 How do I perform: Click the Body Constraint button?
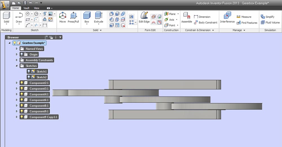tap(206, 23)
